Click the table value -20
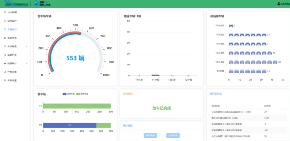The width and height of the screenshot is (290, 141). click(266, 130)
